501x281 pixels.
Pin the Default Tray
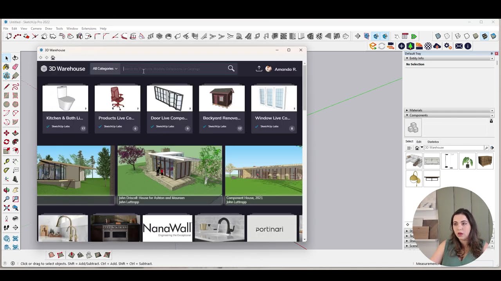tap(492, 53)
